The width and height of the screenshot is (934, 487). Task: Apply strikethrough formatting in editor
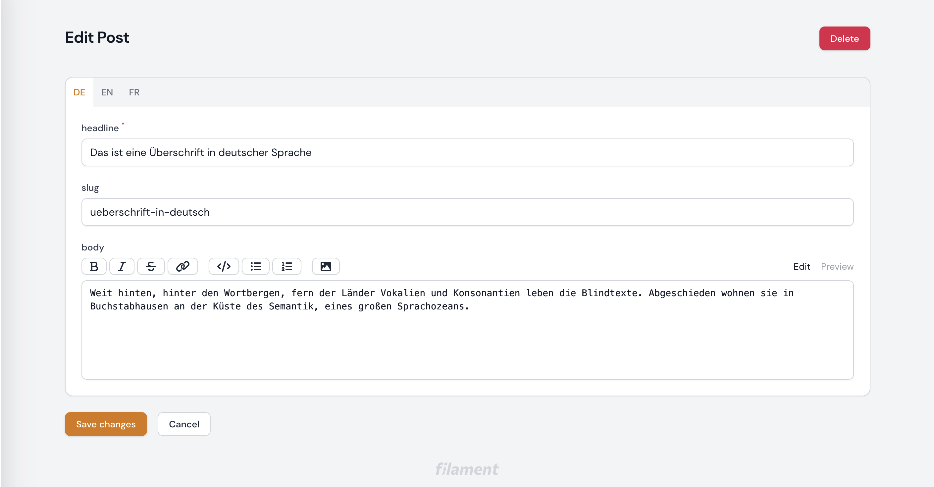pos(151,267)
